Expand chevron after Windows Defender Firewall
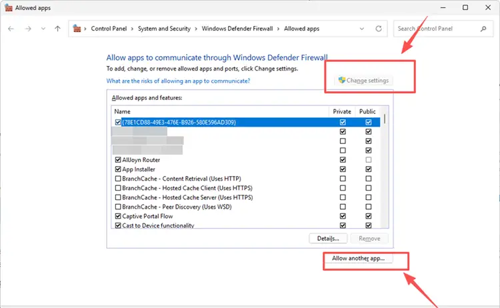500x308 pixels. 278,29
